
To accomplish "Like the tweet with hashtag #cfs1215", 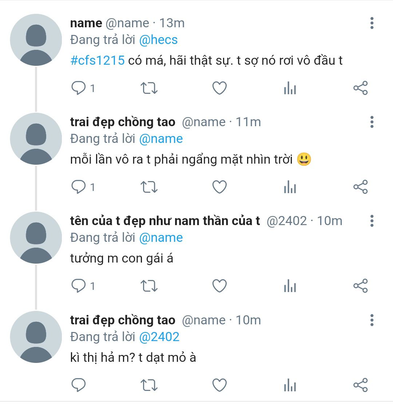I will 219,88.
